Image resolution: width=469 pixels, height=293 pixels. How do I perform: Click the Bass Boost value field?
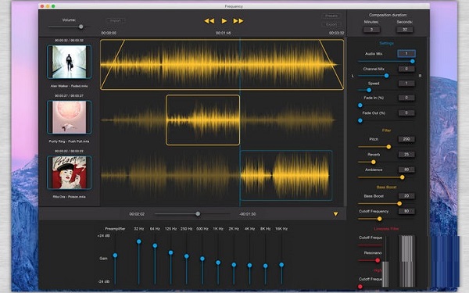tap(406, 196)
